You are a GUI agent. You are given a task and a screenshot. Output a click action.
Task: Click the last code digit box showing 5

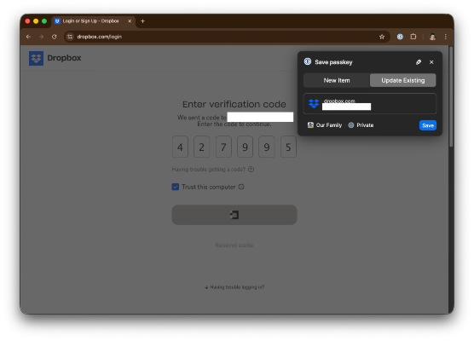pos(288,147)
